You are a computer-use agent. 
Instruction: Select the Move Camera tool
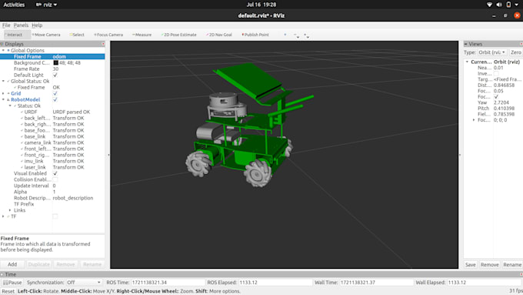click(46, 35)
